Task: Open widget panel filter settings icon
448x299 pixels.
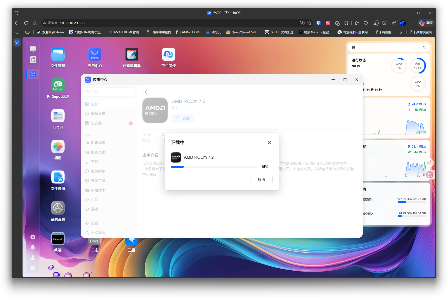Action: tap(353, 48)
